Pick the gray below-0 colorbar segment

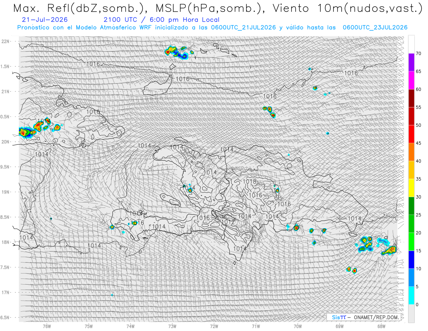click(x=411, y=313)
